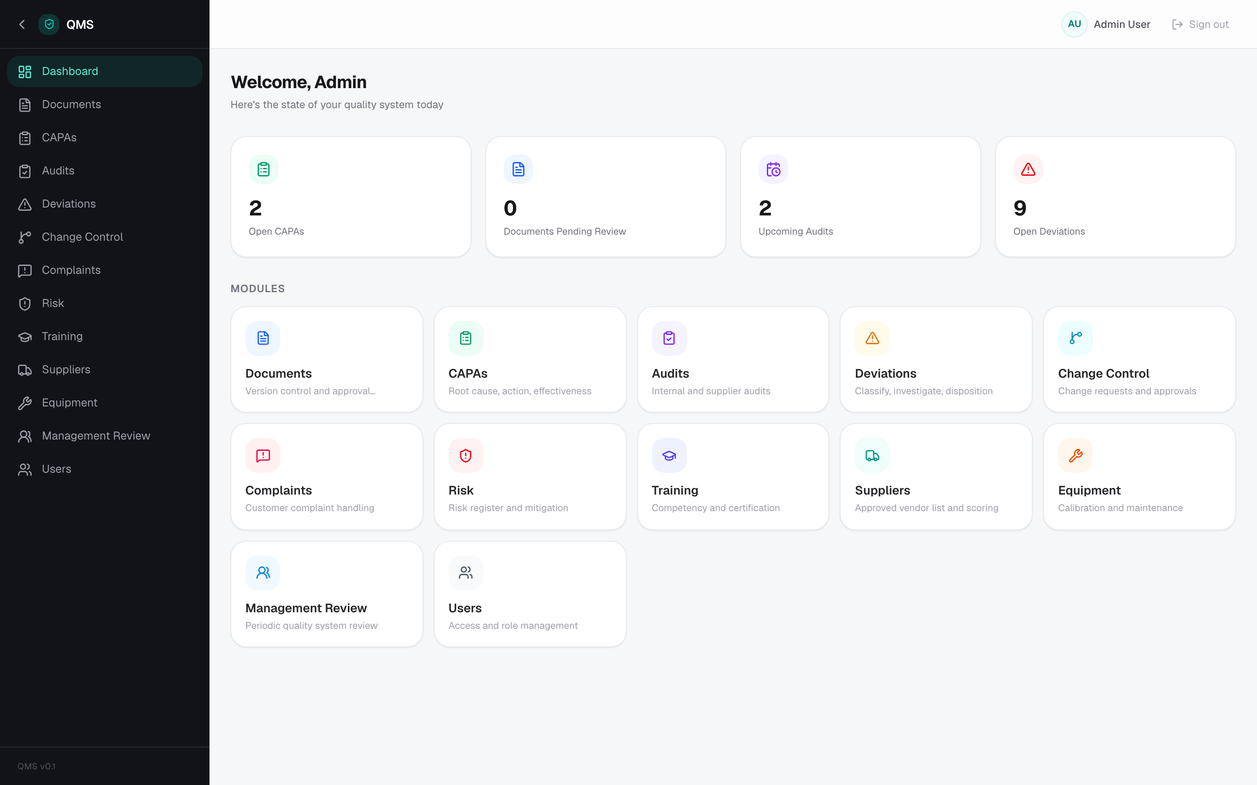Click QMS v0.1 version text
This screenshot has width=1257, height=785.
pos(36,766)
